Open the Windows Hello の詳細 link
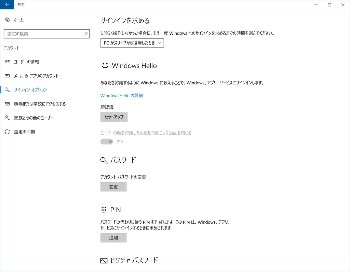The width and height of the screenshot is (350, 272). click(x=122, y=96)
